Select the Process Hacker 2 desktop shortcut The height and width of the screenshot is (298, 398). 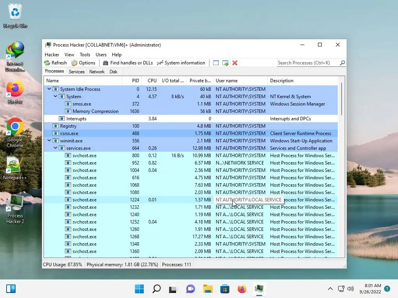[15, 209]
